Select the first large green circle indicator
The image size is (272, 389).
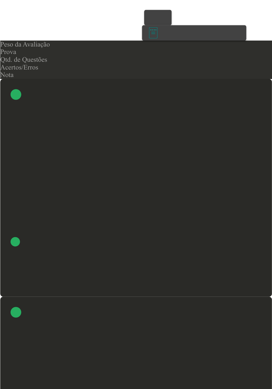pos(16,95)
